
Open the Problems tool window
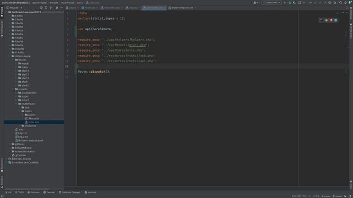(x=33, y=193)
